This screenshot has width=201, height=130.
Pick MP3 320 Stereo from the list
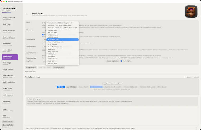point(62,37)
